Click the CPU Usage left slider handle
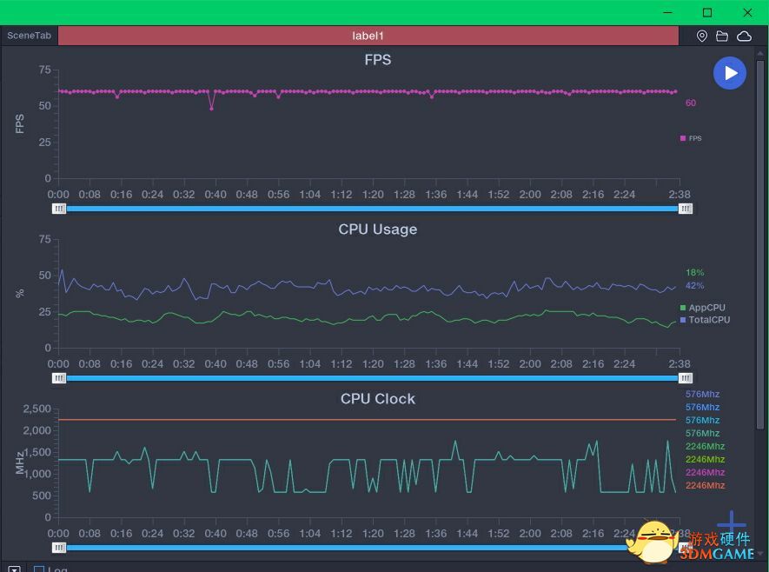Screen dimensions: 769x572 point(59,378)
